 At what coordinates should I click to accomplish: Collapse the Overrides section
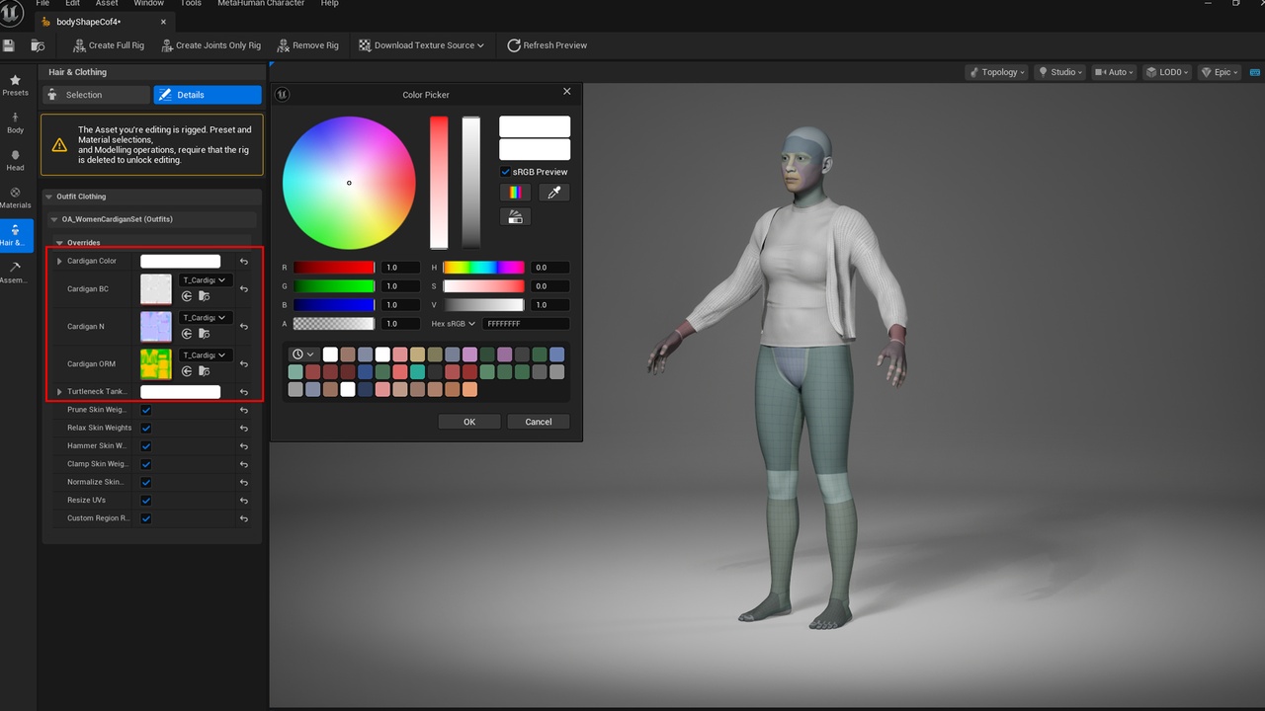click(x=59, y=243)
